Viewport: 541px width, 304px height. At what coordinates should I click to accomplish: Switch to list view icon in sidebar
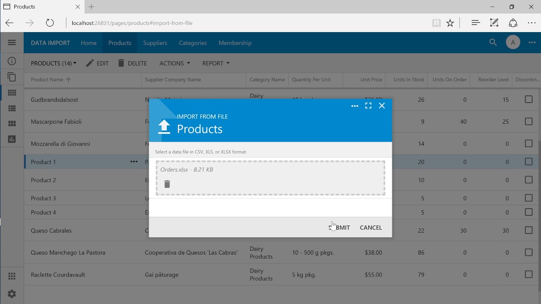click(x=12, y=109)
